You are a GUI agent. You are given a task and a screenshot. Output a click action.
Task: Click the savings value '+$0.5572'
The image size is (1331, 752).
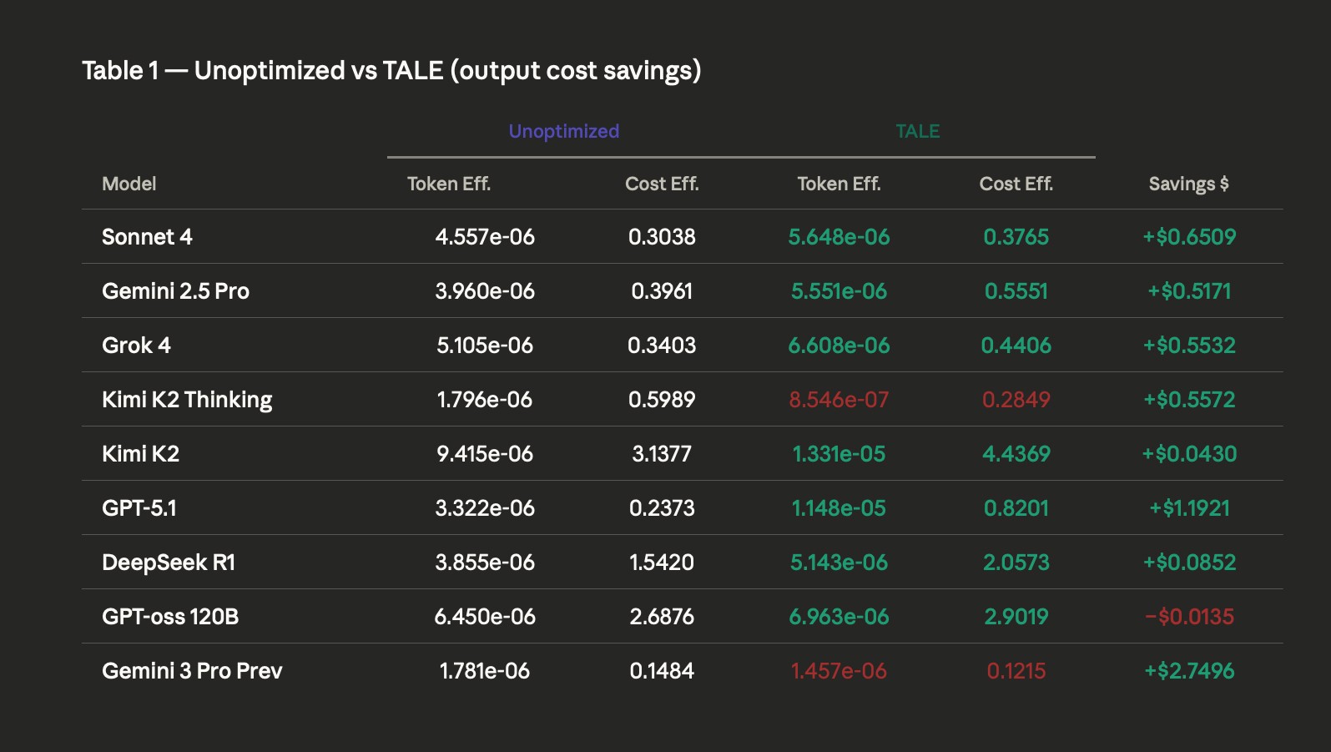pyautogui.click(x=1189, y=400)
